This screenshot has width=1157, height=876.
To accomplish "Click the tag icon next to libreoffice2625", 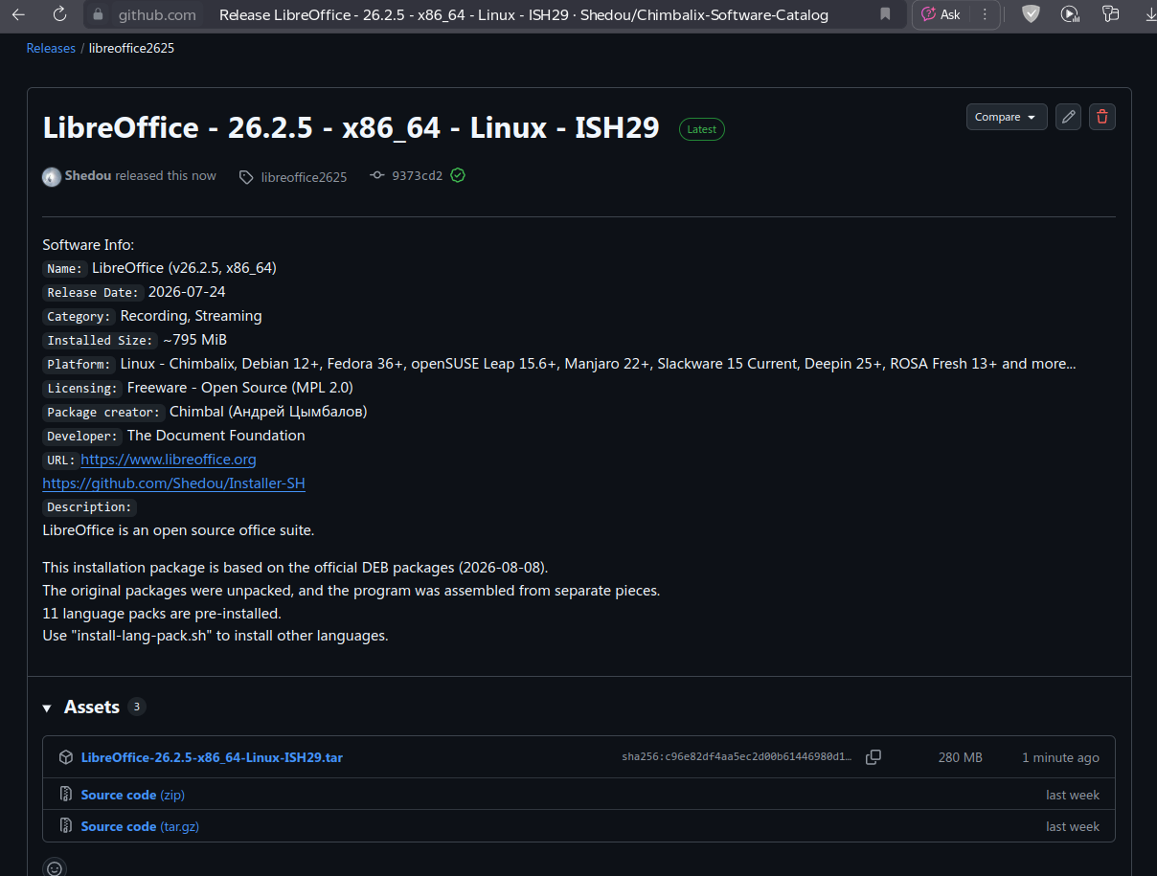I will (x=246, y=177).
